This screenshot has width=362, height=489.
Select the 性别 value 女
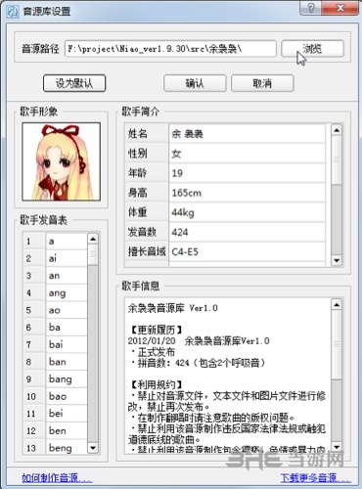click(x=248, y=154)
